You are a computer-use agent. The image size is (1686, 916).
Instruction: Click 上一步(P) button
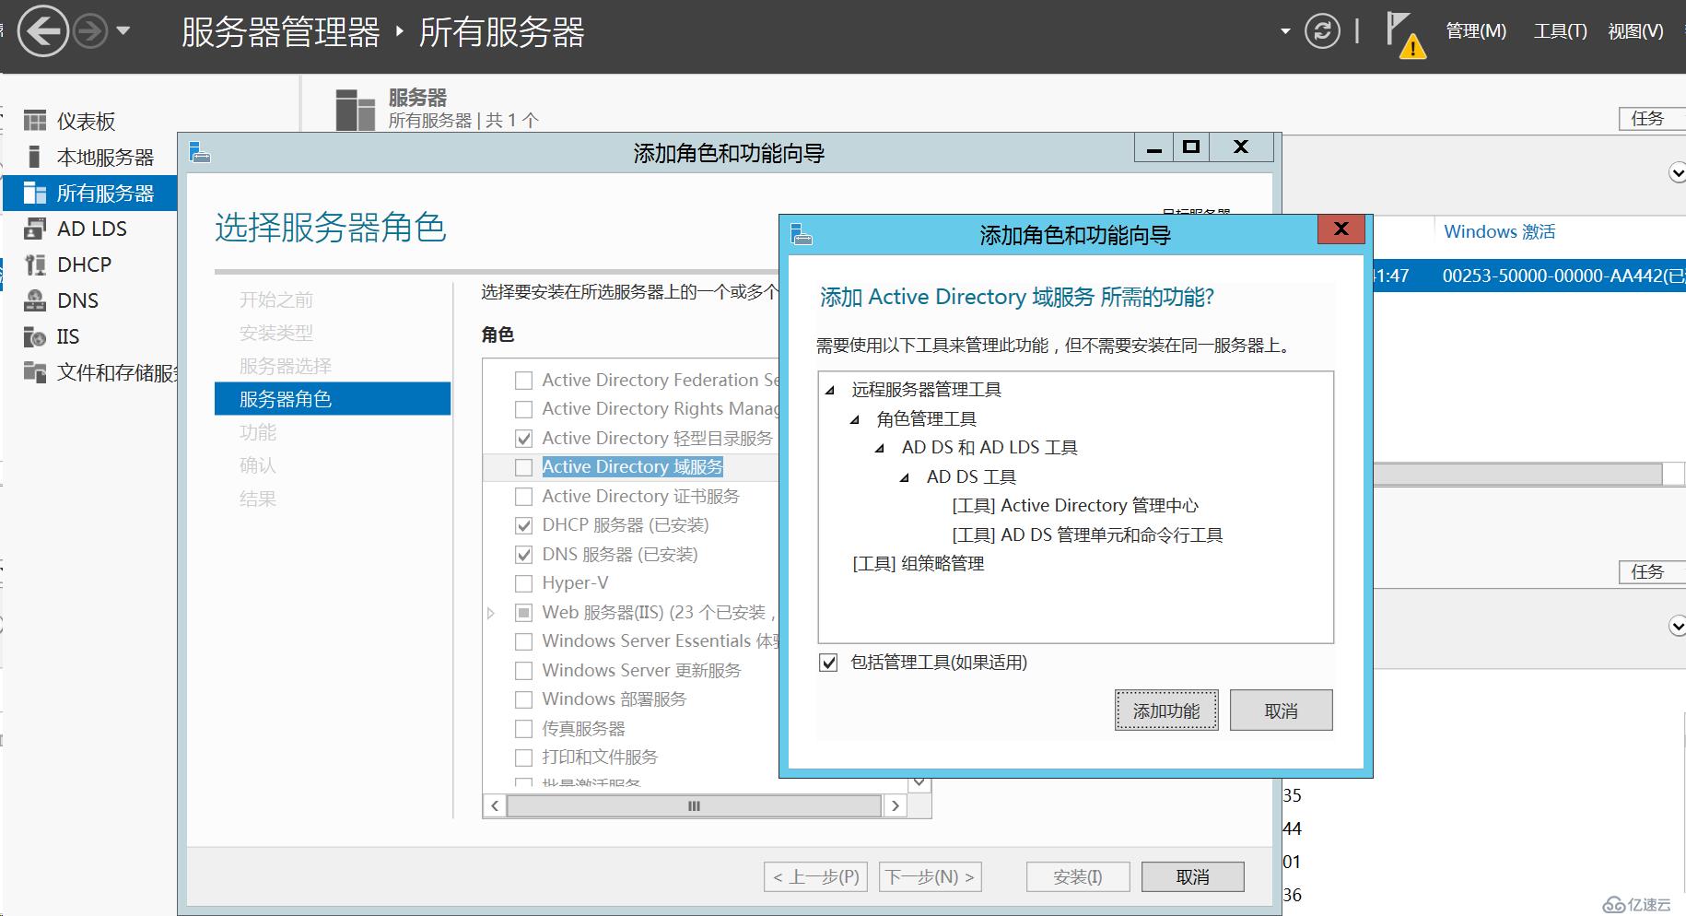pyautogui.click(x=815, y=877)
